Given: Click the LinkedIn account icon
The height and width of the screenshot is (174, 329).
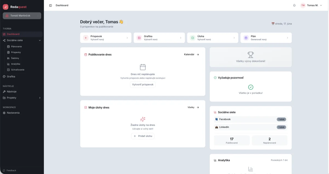Looking at the screenshot, I should coord(217,127).
